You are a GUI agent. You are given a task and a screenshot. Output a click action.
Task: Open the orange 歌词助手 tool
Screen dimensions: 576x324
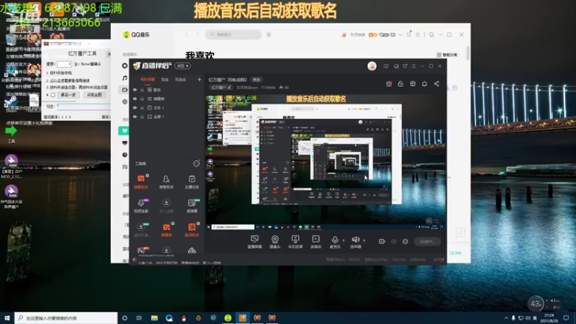coord(192,230)
